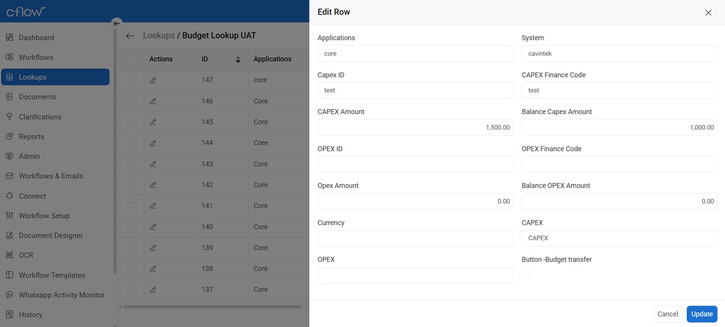Image resolution: width=725 pixels, height=327 pixels.
Task: Open OCR in the sidebar
Action: [26, 255]
